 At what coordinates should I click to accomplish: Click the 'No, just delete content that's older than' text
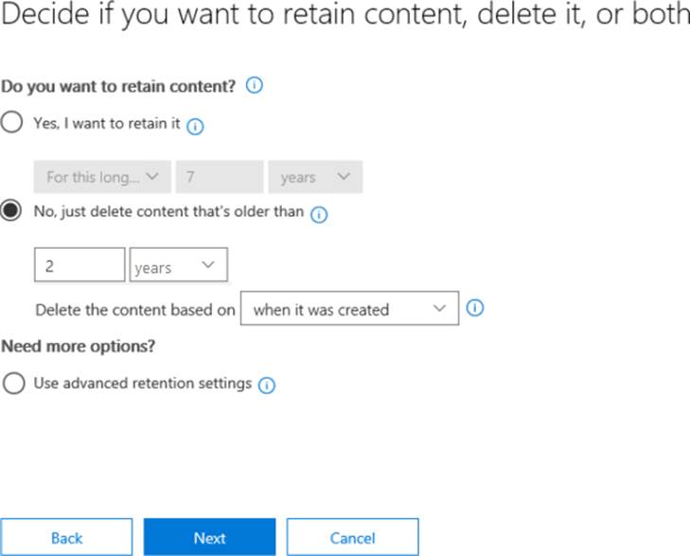[x=168, y=213]
